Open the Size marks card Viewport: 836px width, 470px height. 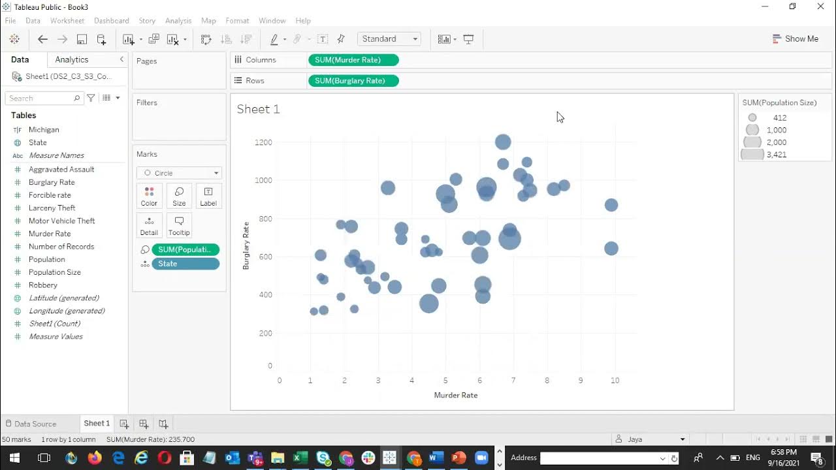(179, 196)
